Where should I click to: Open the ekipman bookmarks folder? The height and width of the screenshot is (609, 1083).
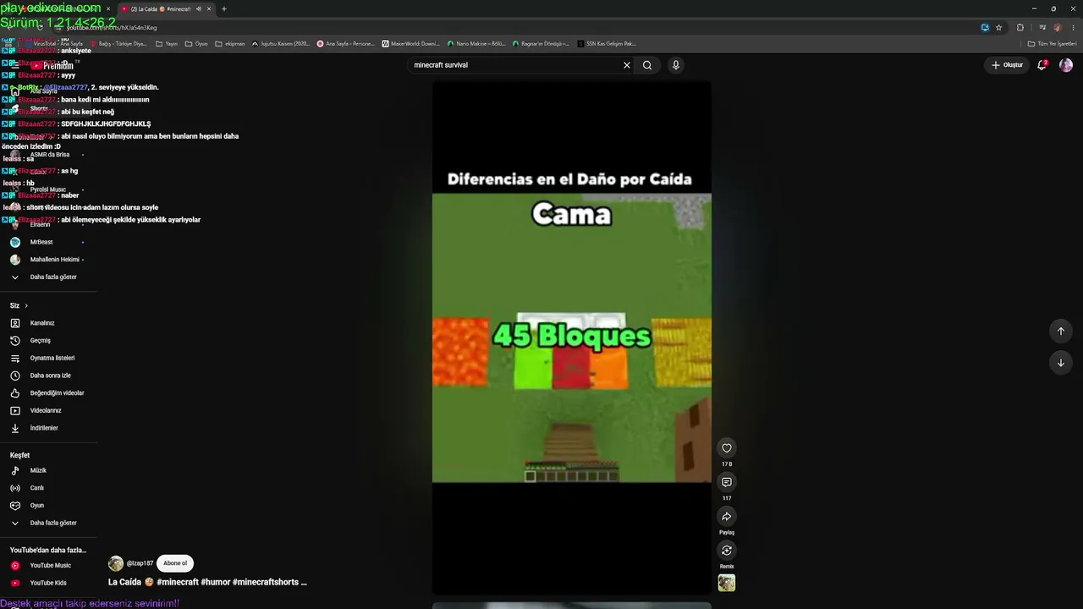pos(230,43)
